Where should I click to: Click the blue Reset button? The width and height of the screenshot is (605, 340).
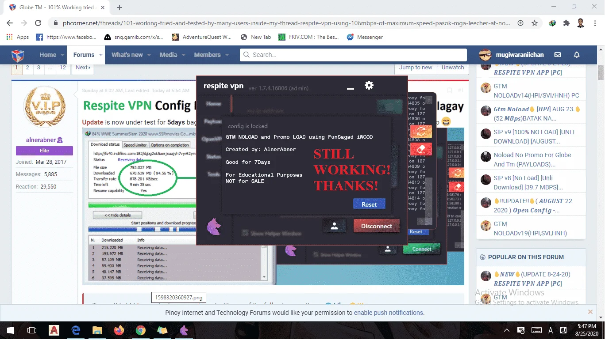(369, 204)
